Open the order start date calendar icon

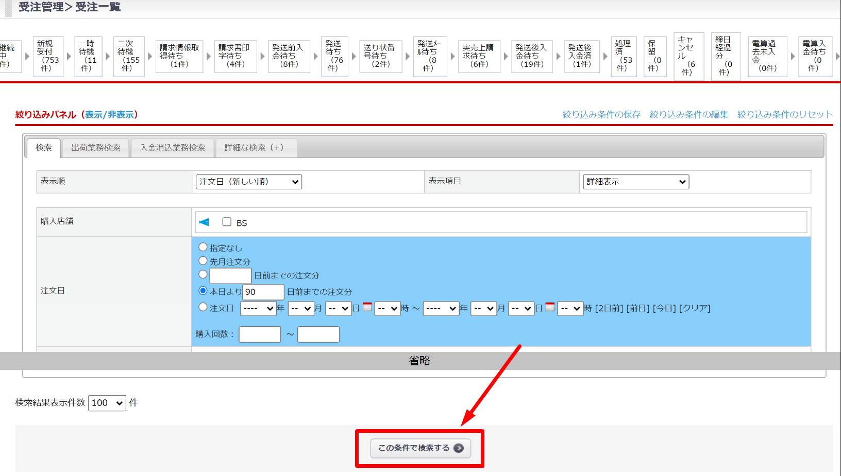pyautogui.click(x=367, y=307)
